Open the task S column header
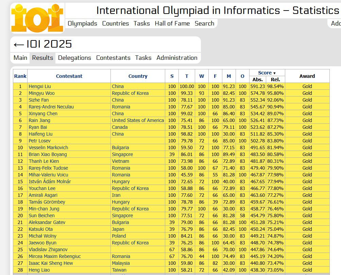 coord(172,76)
